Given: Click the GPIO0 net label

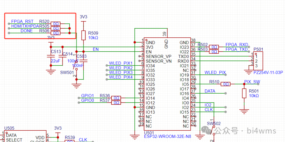Looking at the screenshot, I should click(87, 100).
